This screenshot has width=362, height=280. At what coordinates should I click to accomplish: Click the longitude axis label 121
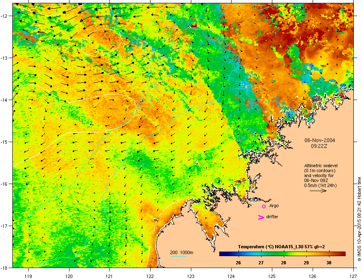coord(109,276)
